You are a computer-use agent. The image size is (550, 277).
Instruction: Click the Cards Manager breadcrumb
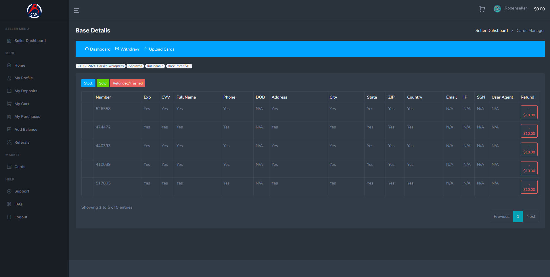530,30
